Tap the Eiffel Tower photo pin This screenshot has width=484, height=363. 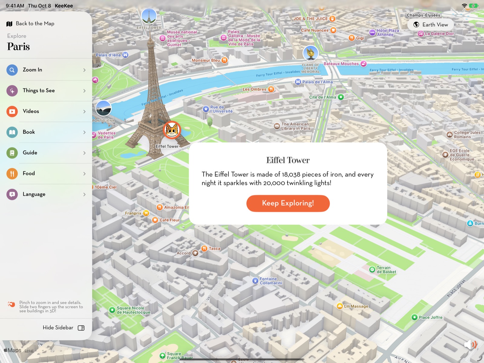pos(149,16)
